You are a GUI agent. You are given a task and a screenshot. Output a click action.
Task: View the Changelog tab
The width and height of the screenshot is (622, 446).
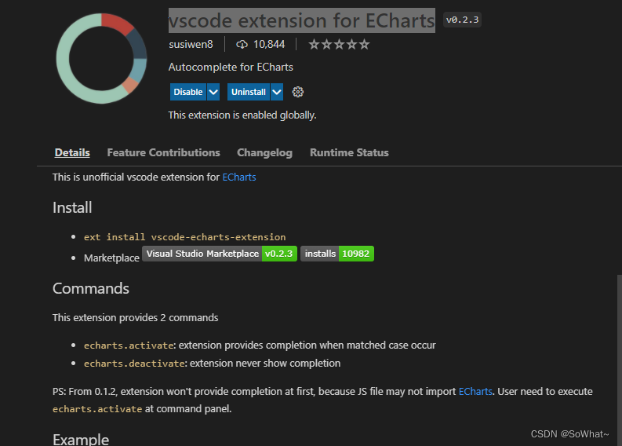[264, 153]
